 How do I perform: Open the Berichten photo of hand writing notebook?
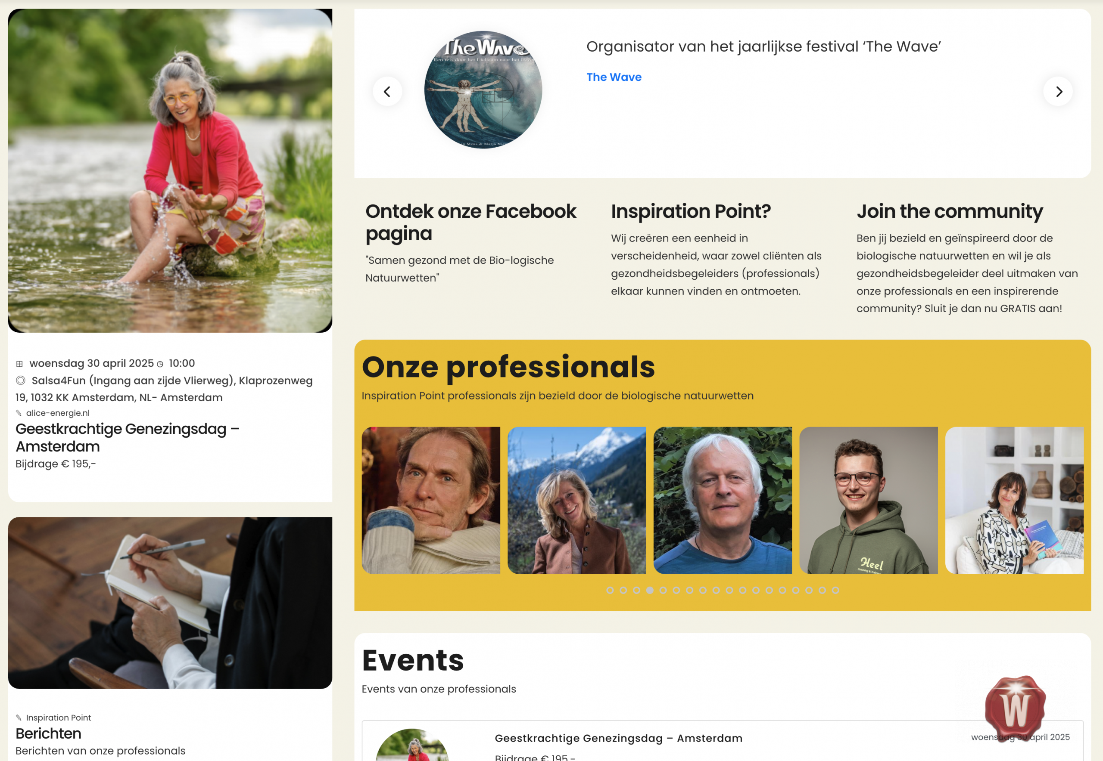click(x=170, y=603)
